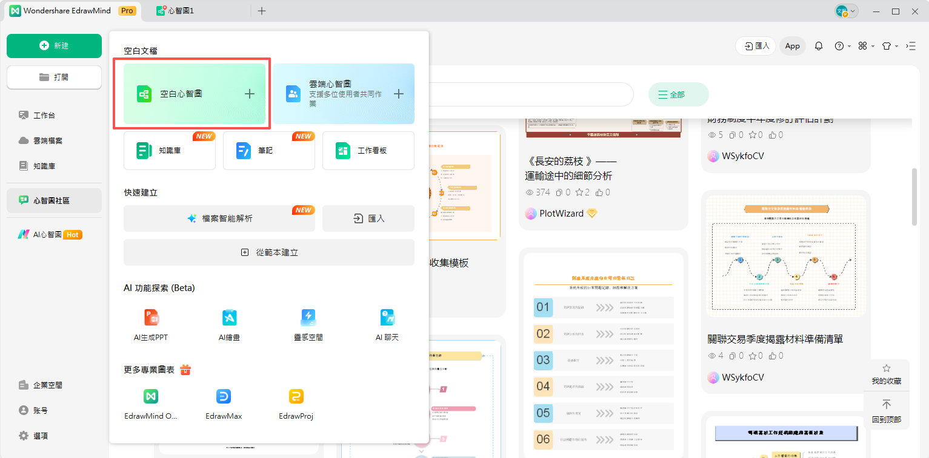This screenshot has height=458, width=929.
Task: Open the account avatar dropdown
Action: pos(846,11)
